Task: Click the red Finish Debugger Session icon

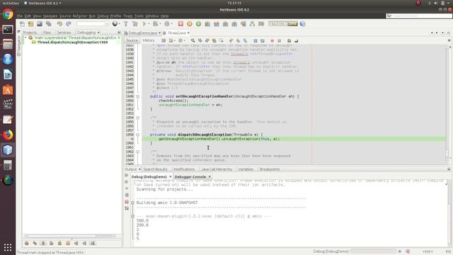Action: (x=180, y=24)
